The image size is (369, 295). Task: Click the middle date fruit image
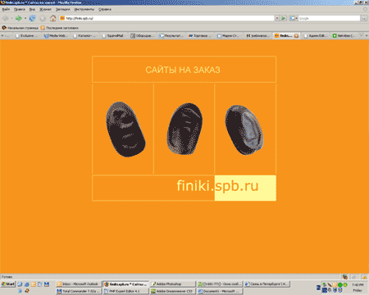coord(184,129)
